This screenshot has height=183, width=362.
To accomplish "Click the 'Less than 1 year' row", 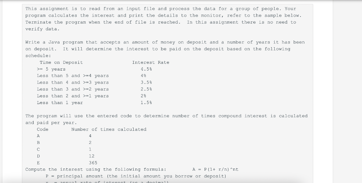I will 60,103.
